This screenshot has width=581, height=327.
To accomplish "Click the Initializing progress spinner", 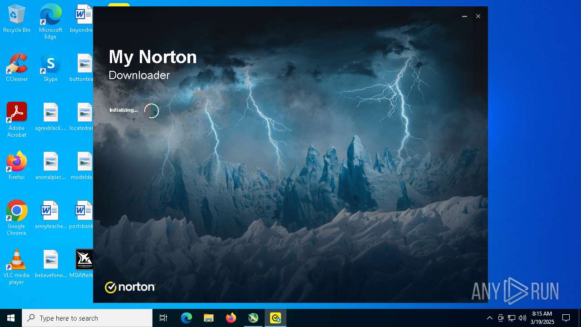I will click(152, 111).
